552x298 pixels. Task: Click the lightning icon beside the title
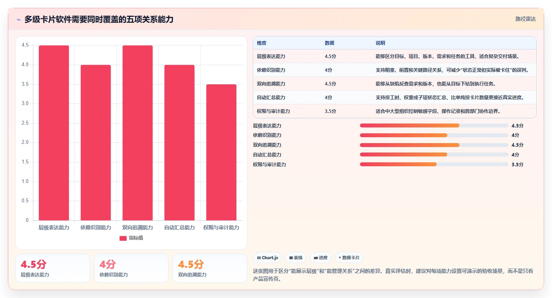pos(18,20)
